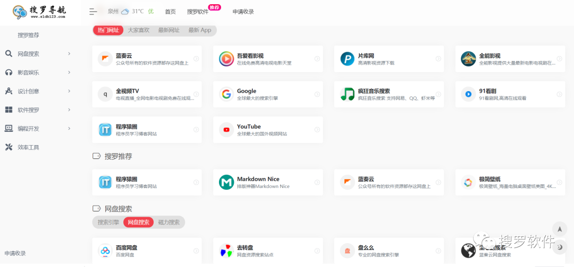The width and height of the screenshot is (574, 267).
Task: Open 申请收录 in top navigation
Action: tap(243, 12)
